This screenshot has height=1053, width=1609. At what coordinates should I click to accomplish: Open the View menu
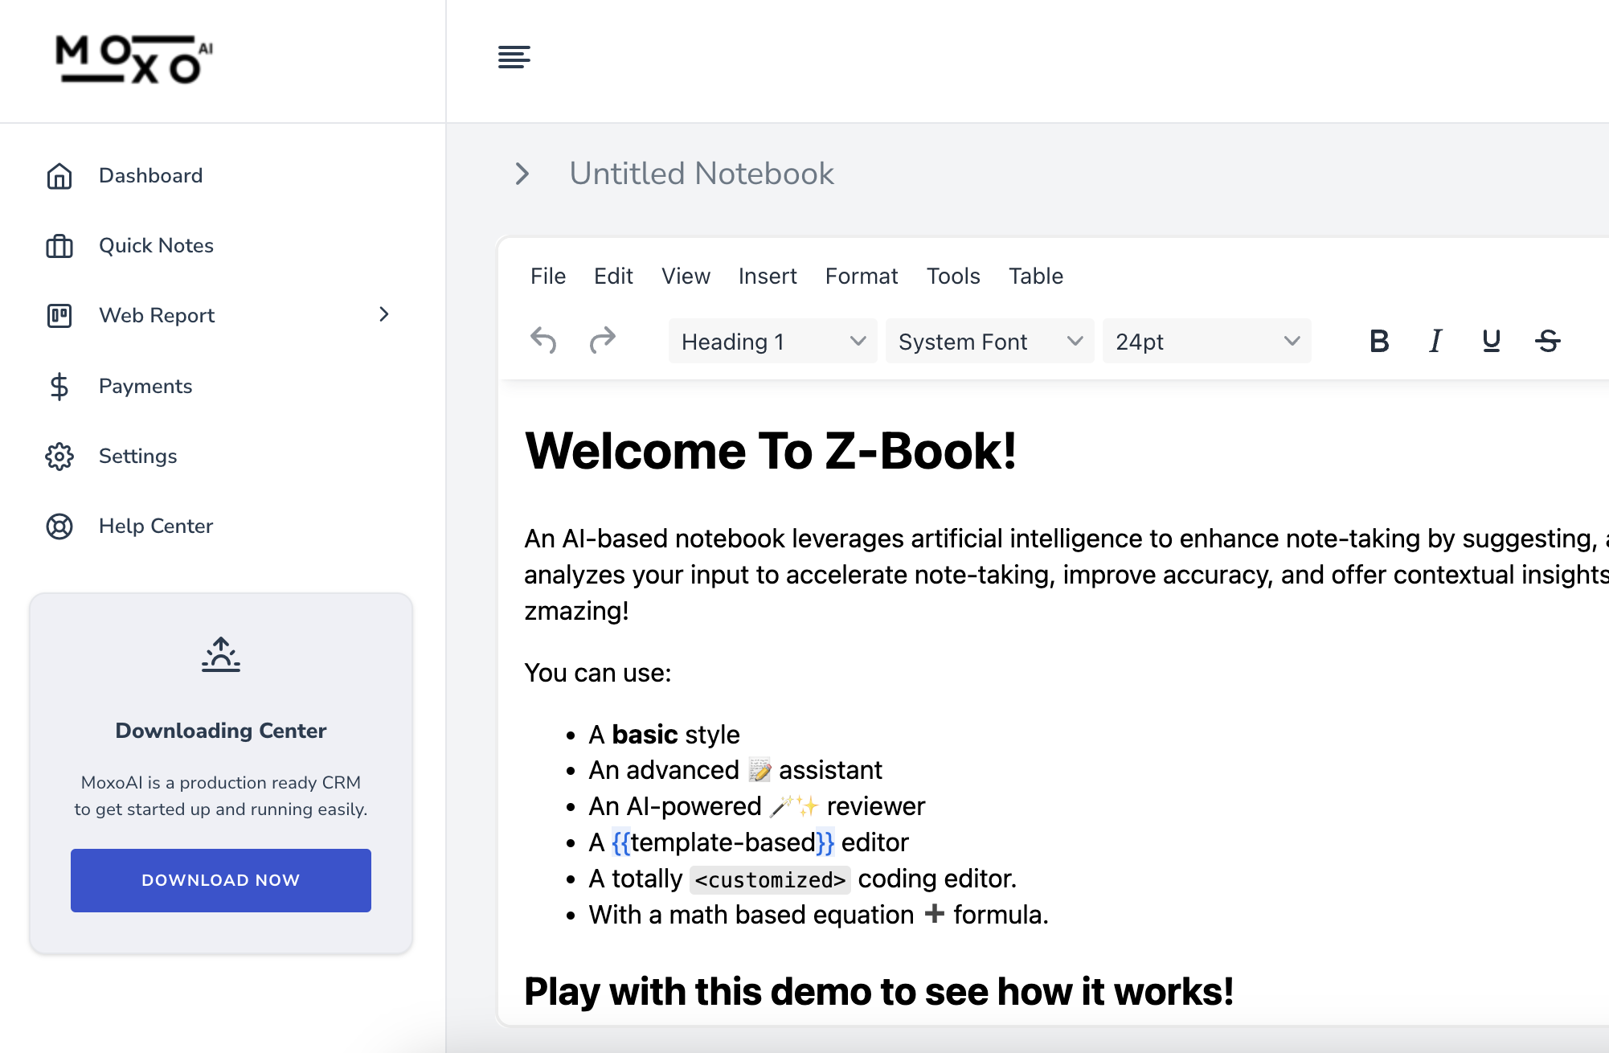[686, 276]
